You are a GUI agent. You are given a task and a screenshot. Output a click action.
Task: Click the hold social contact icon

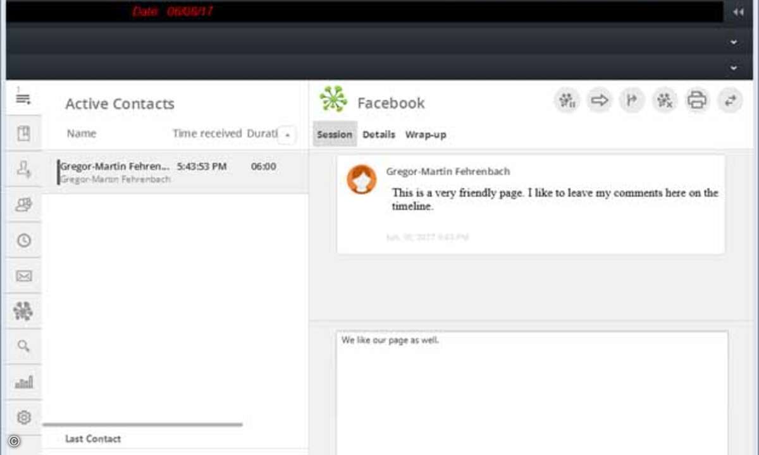(x=567, y=100)
